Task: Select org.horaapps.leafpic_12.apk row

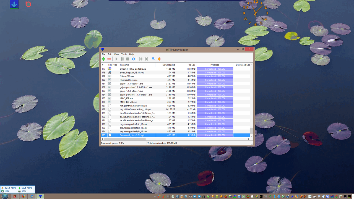Action: coord(175,128)
